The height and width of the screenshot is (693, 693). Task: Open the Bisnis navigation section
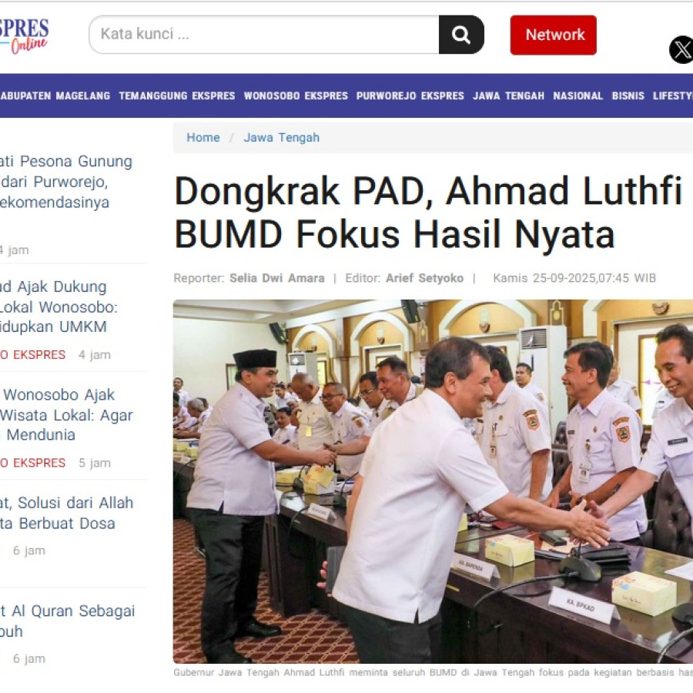(x=628, y=96)
